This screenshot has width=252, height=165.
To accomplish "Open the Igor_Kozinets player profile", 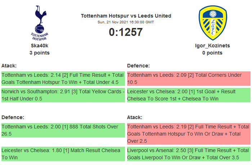I will (212, 46).
